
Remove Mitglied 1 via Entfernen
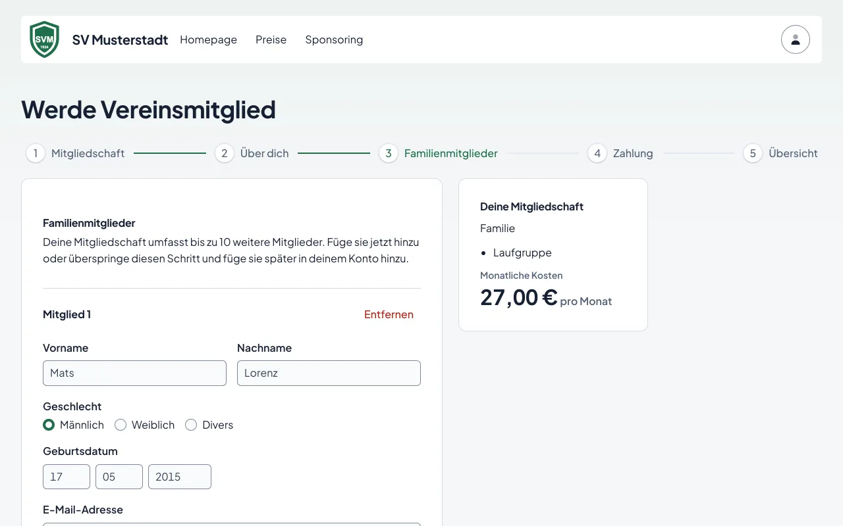click(x=389, y=314)
